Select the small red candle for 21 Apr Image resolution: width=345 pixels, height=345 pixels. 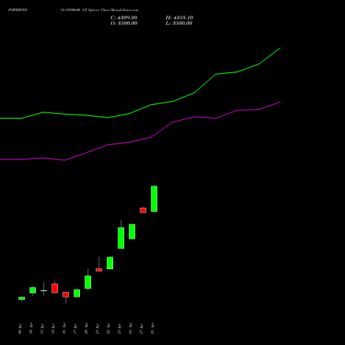pos(99,270)
